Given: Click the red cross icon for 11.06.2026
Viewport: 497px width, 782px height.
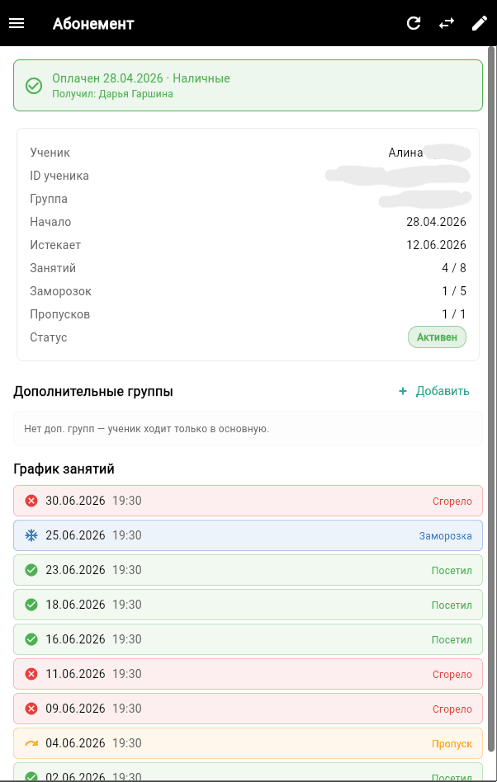Looking at the screenshot, I should (x=31, y=674).
